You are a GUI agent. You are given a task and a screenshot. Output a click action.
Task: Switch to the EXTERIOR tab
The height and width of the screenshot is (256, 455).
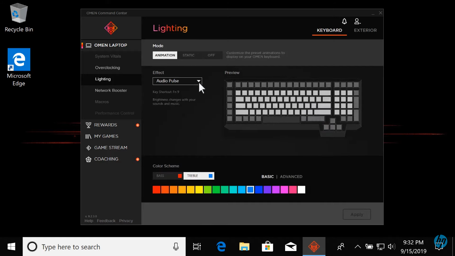(365, 30)
